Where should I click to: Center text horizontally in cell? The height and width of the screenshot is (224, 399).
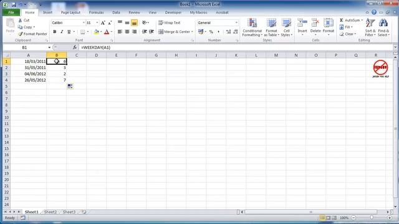pyautogui.click(x=127, y=32)
